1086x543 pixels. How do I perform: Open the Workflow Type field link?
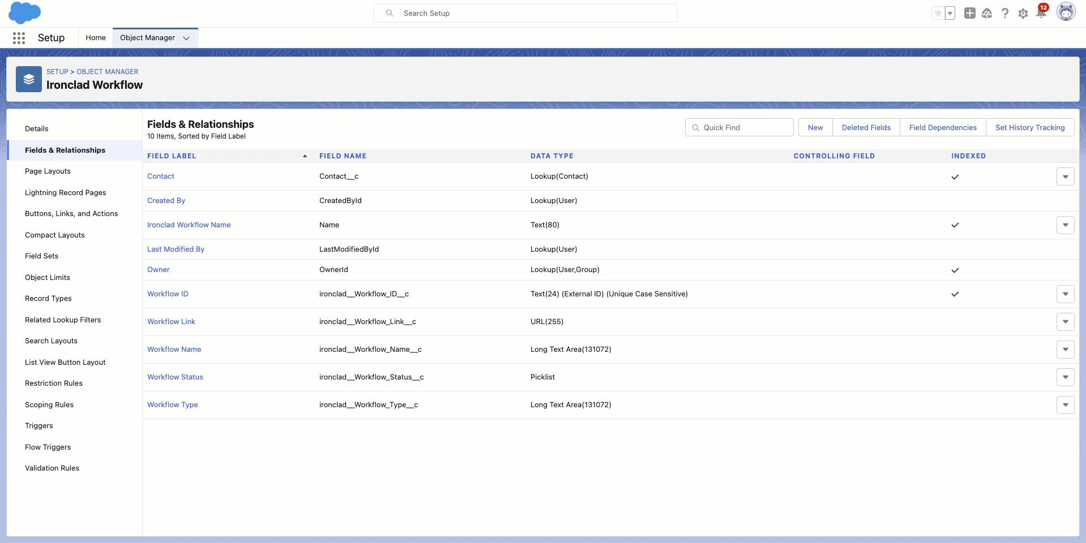click(x=173, y=405)
